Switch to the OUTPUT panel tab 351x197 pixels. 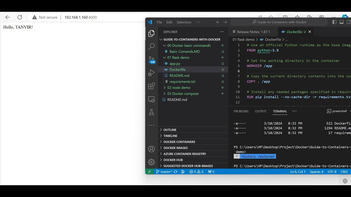pyautogui.click(x=261, y=111)
